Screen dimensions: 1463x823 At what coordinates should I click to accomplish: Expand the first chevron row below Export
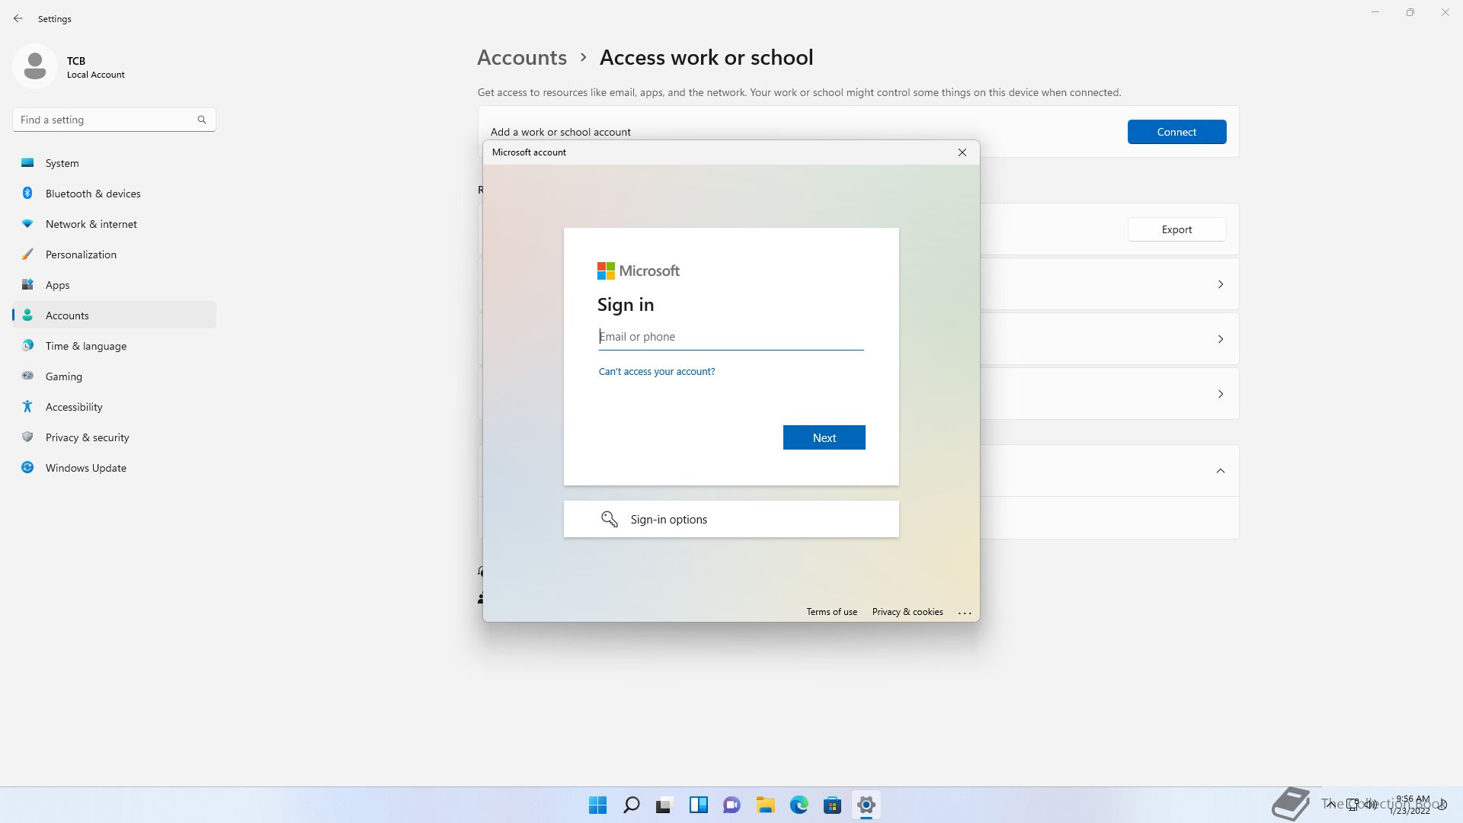pyautogui.click(x=1220, y=284)
